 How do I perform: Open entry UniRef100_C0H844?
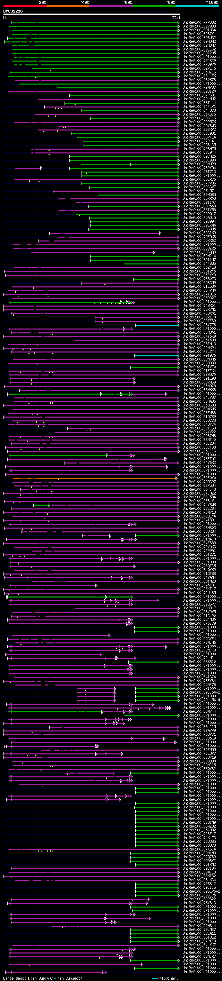(199, 926)
